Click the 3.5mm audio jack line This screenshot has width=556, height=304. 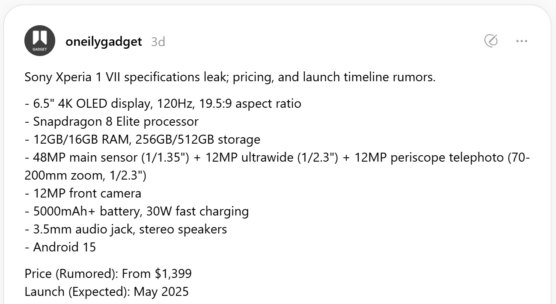coord(125,229)
